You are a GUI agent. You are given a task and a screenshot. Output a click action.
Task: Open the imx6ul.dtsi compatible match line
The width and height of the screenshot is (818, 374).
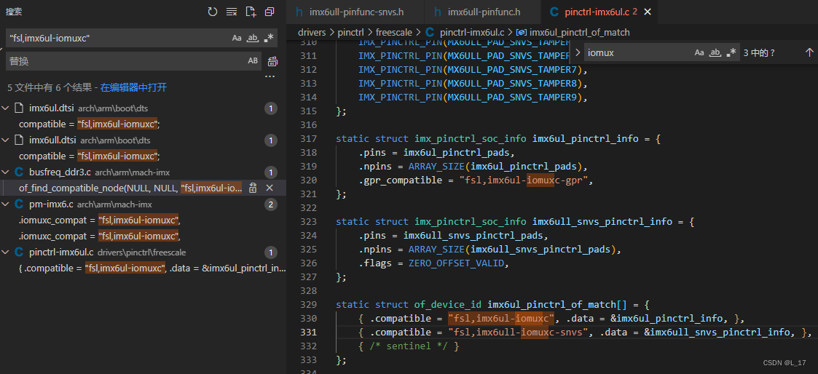click(x=89, y=124)
